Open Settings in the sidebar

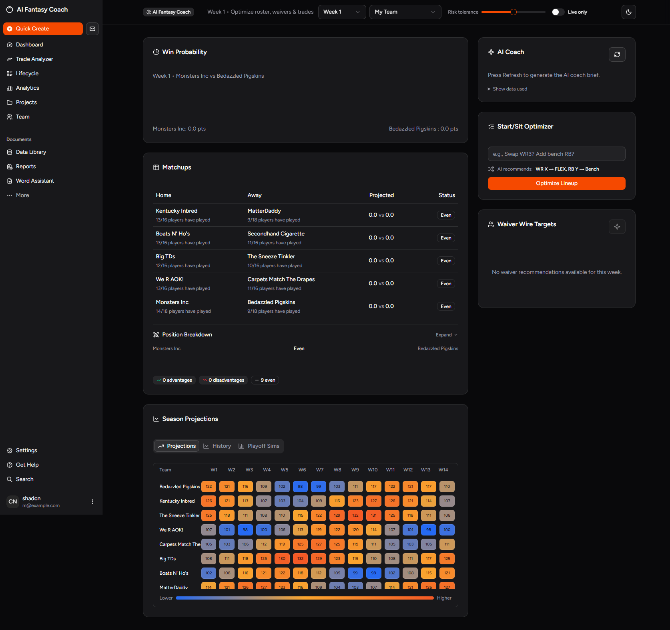point(26,450)
